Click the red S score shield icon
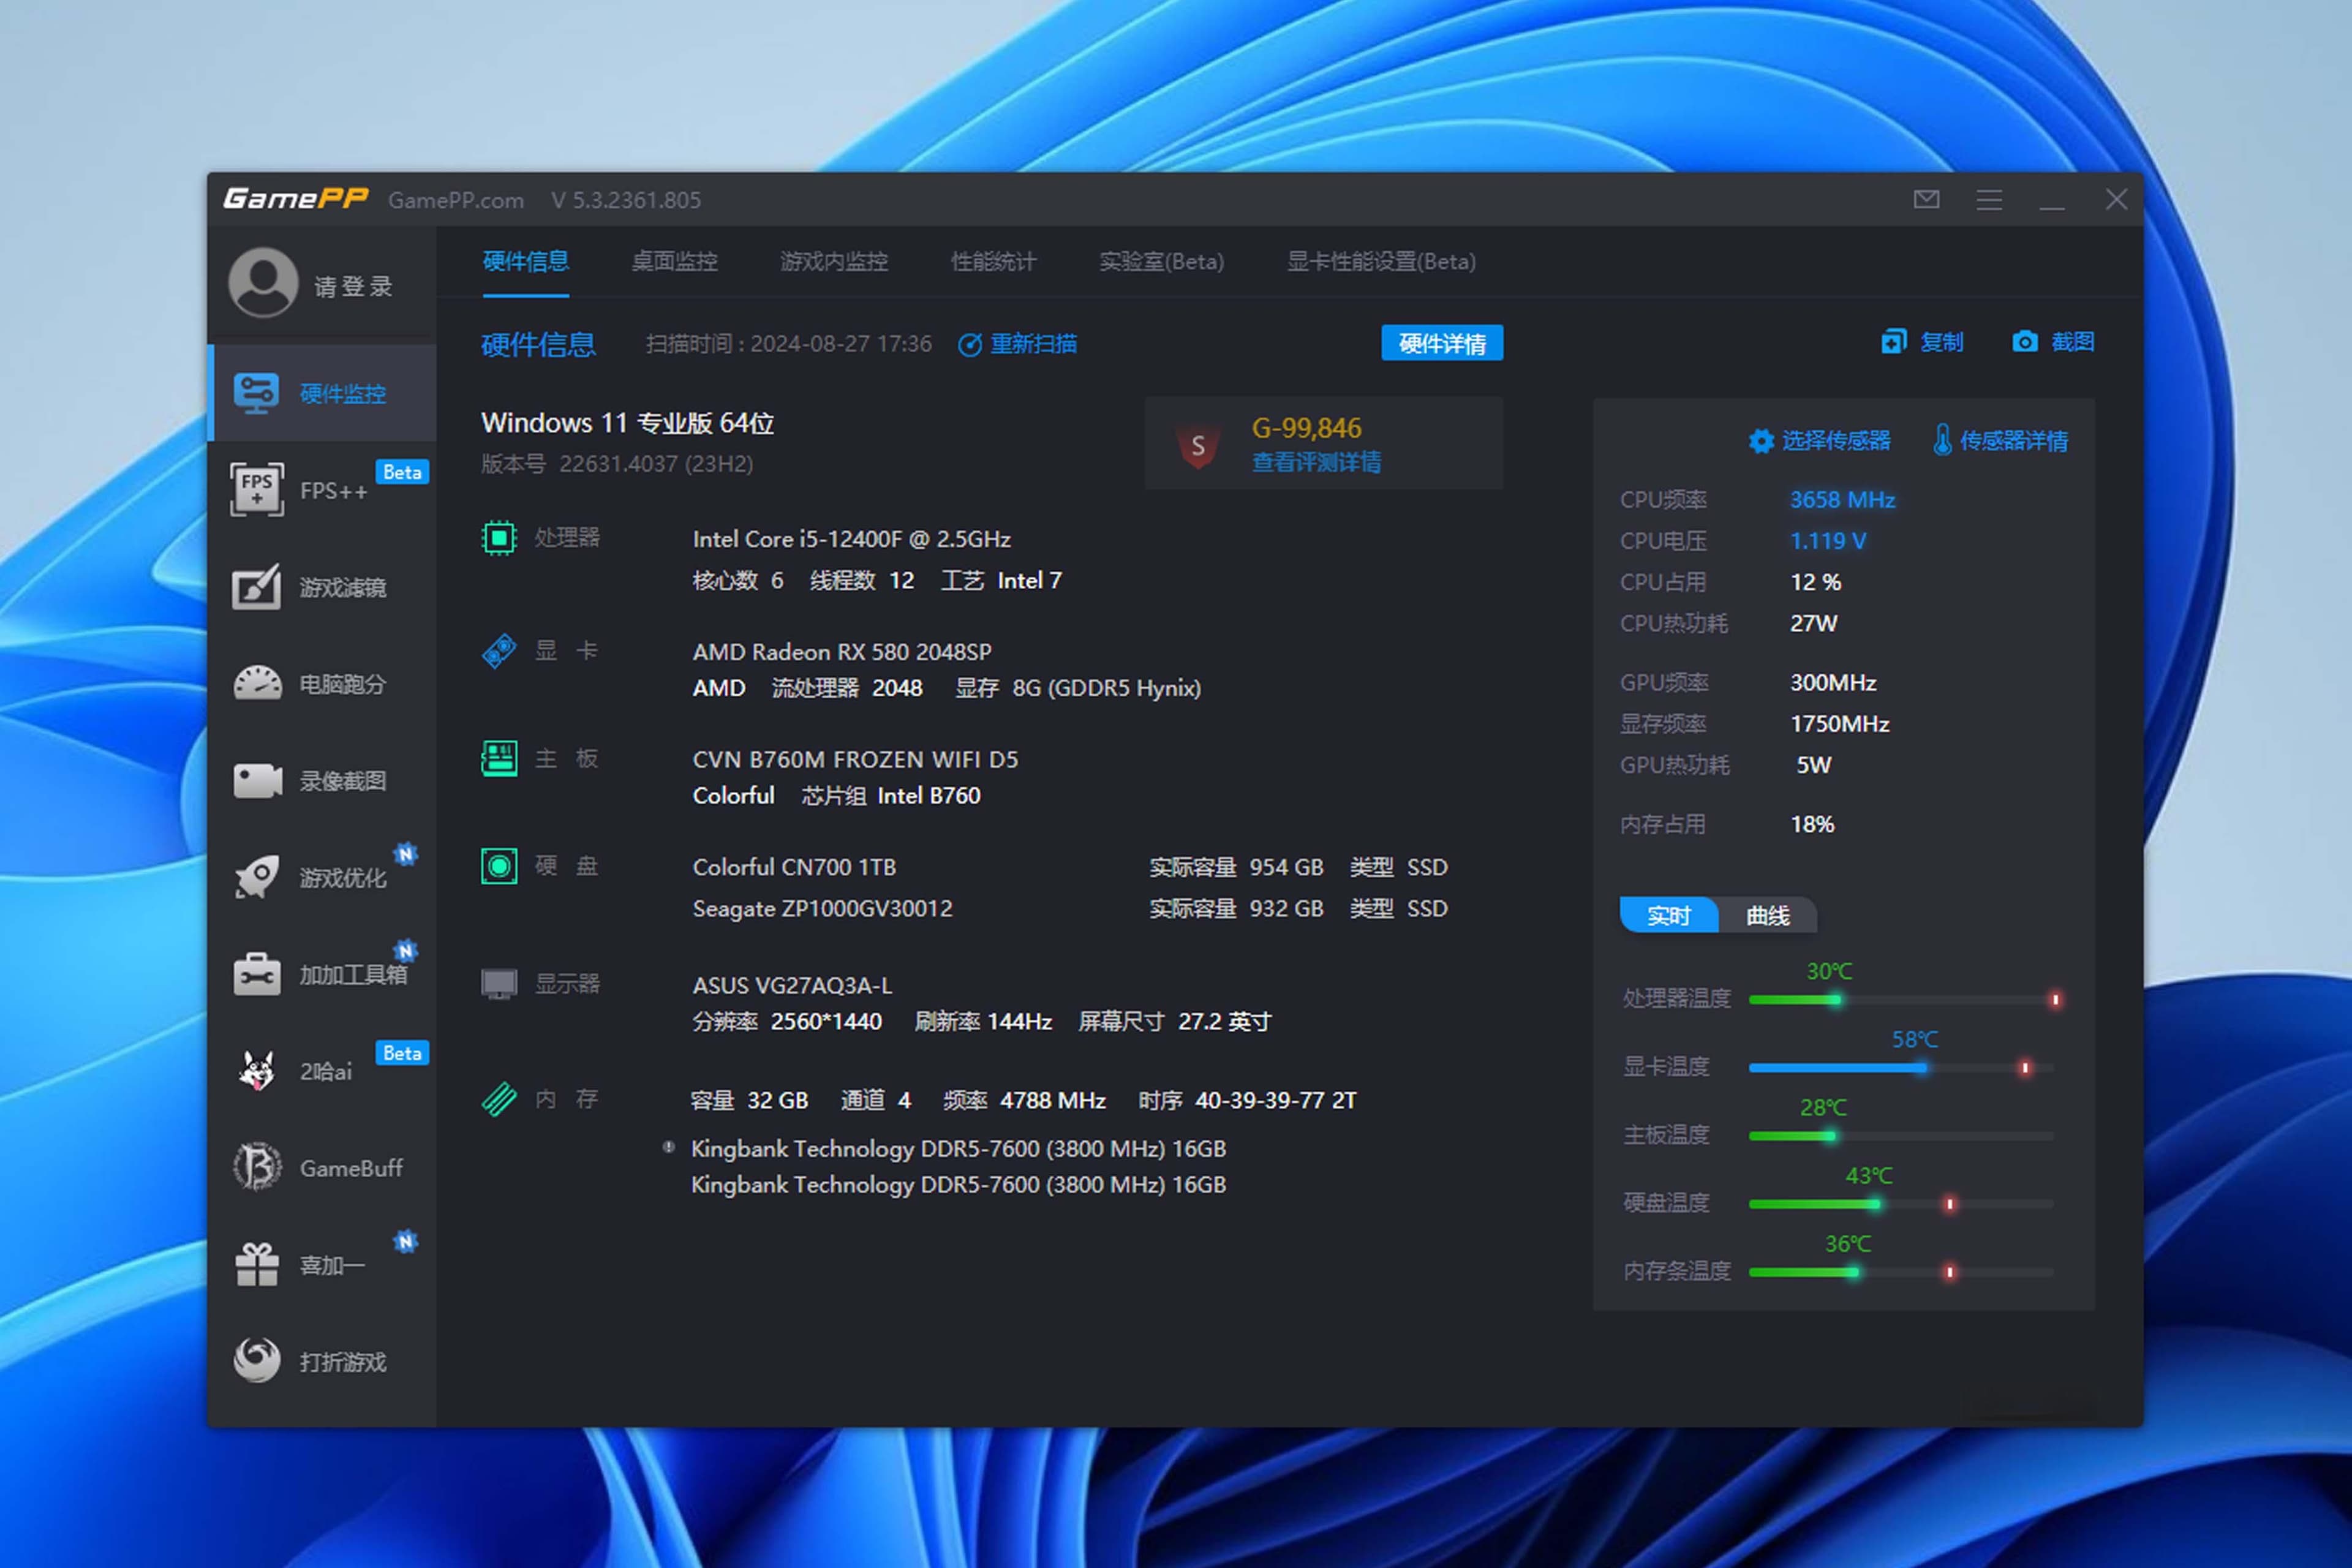2352x1568 pixels. [1198, 445]
